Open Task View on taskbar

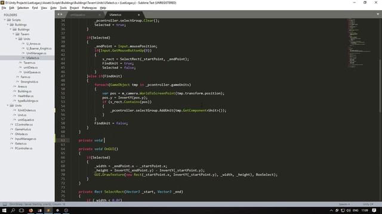coord(21,210)
